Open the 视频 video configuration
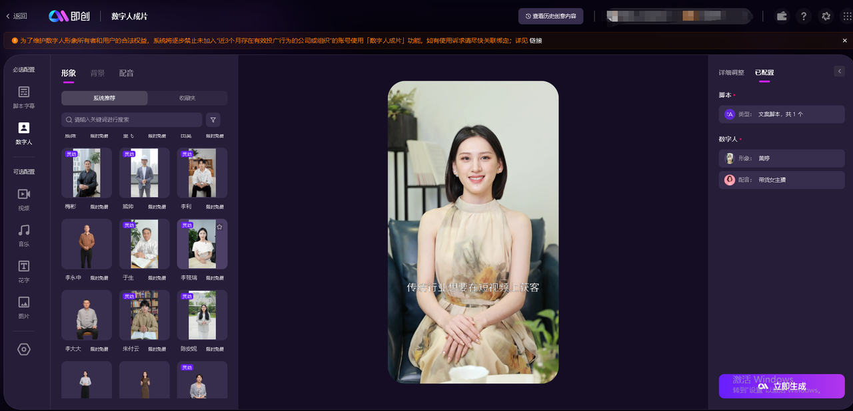The image size is (853, 411). click(x=24, y=198)
